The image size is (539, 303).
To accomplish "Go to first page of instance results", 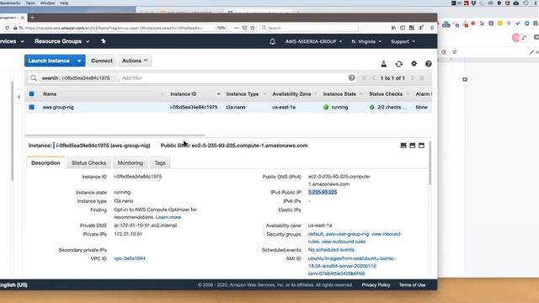I will (x=365, y=78).
